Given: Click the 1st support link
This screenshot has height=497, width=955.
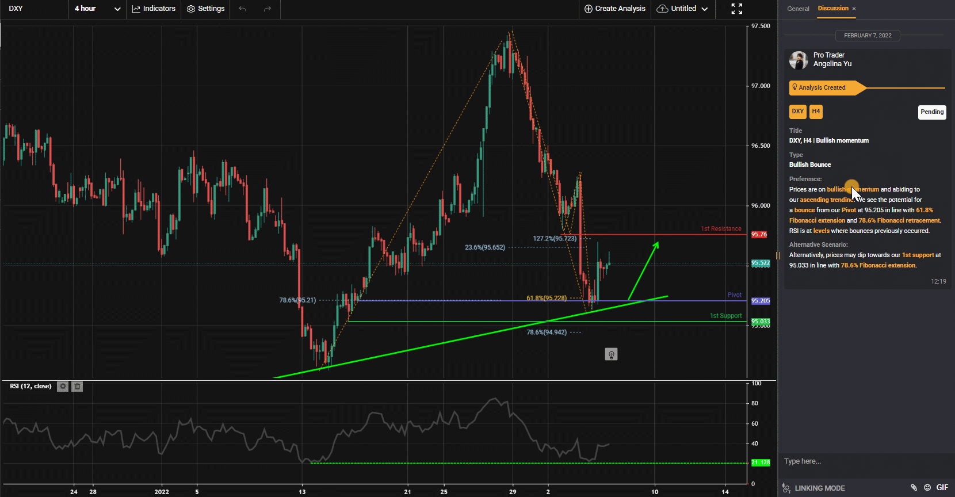Looking at the screenshot, I should [918, 255].
